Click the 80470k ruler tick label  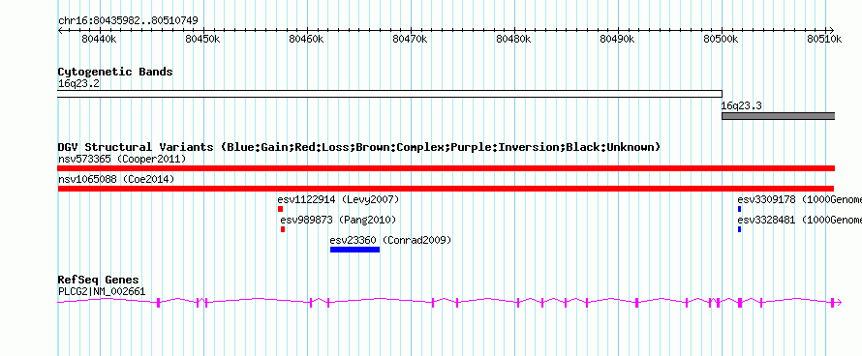tap(410, 39)
